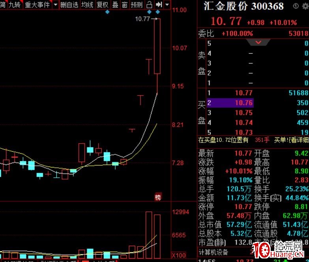Click bid 1 volume 51688

[x=298, y=93]
